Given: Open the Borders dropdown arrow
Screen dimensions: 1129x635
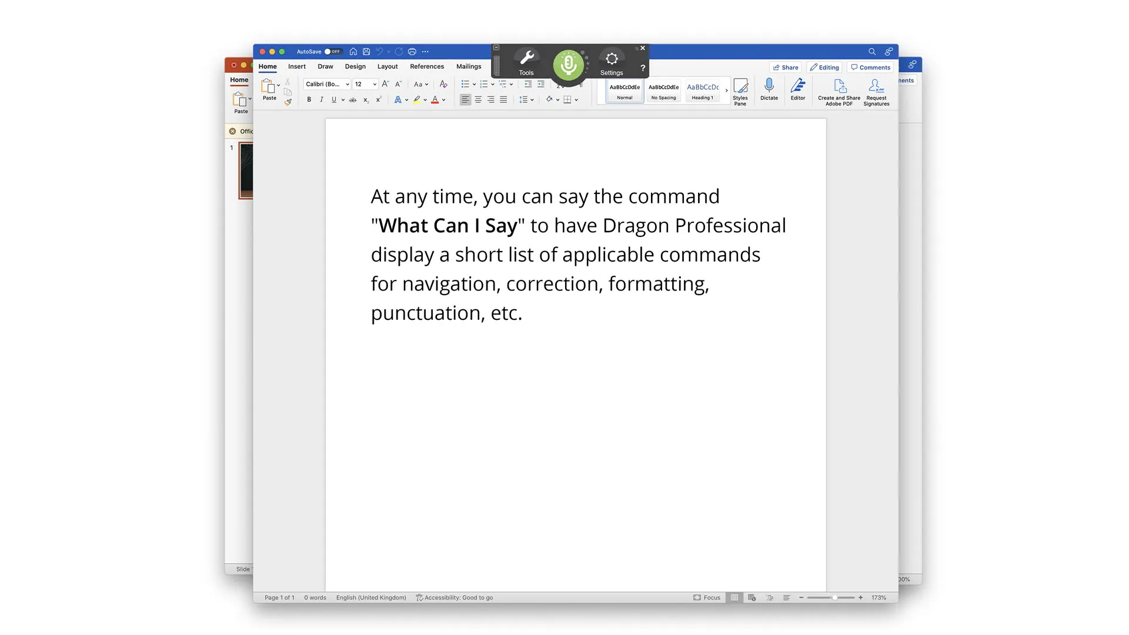Looking at the screenshot, I should point(577,100).
